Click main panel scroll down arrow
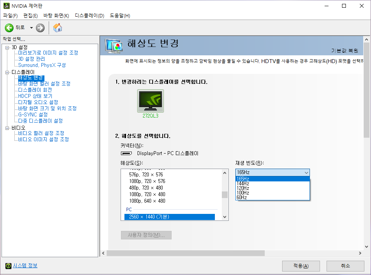Viewport: 371px width, 275px height. 366,247
